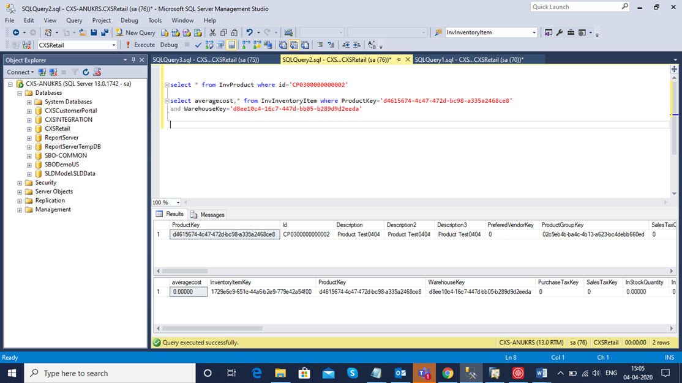The height and width of the screenshot is (383, 682).
Task: Switch to SQLQuery1.sql tab
Action: pyautogui.click(x=469, y=60)
